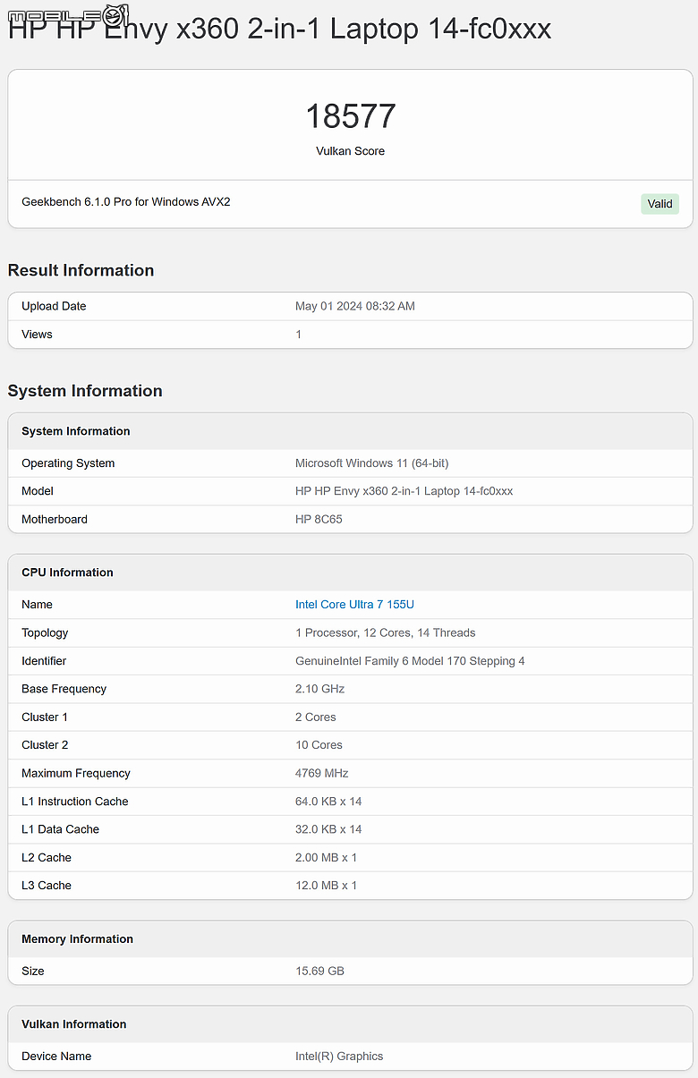Select the Motherboard value HP 8C65
The width and height of the screenshot is (698, 1078).
pos(319,520)
